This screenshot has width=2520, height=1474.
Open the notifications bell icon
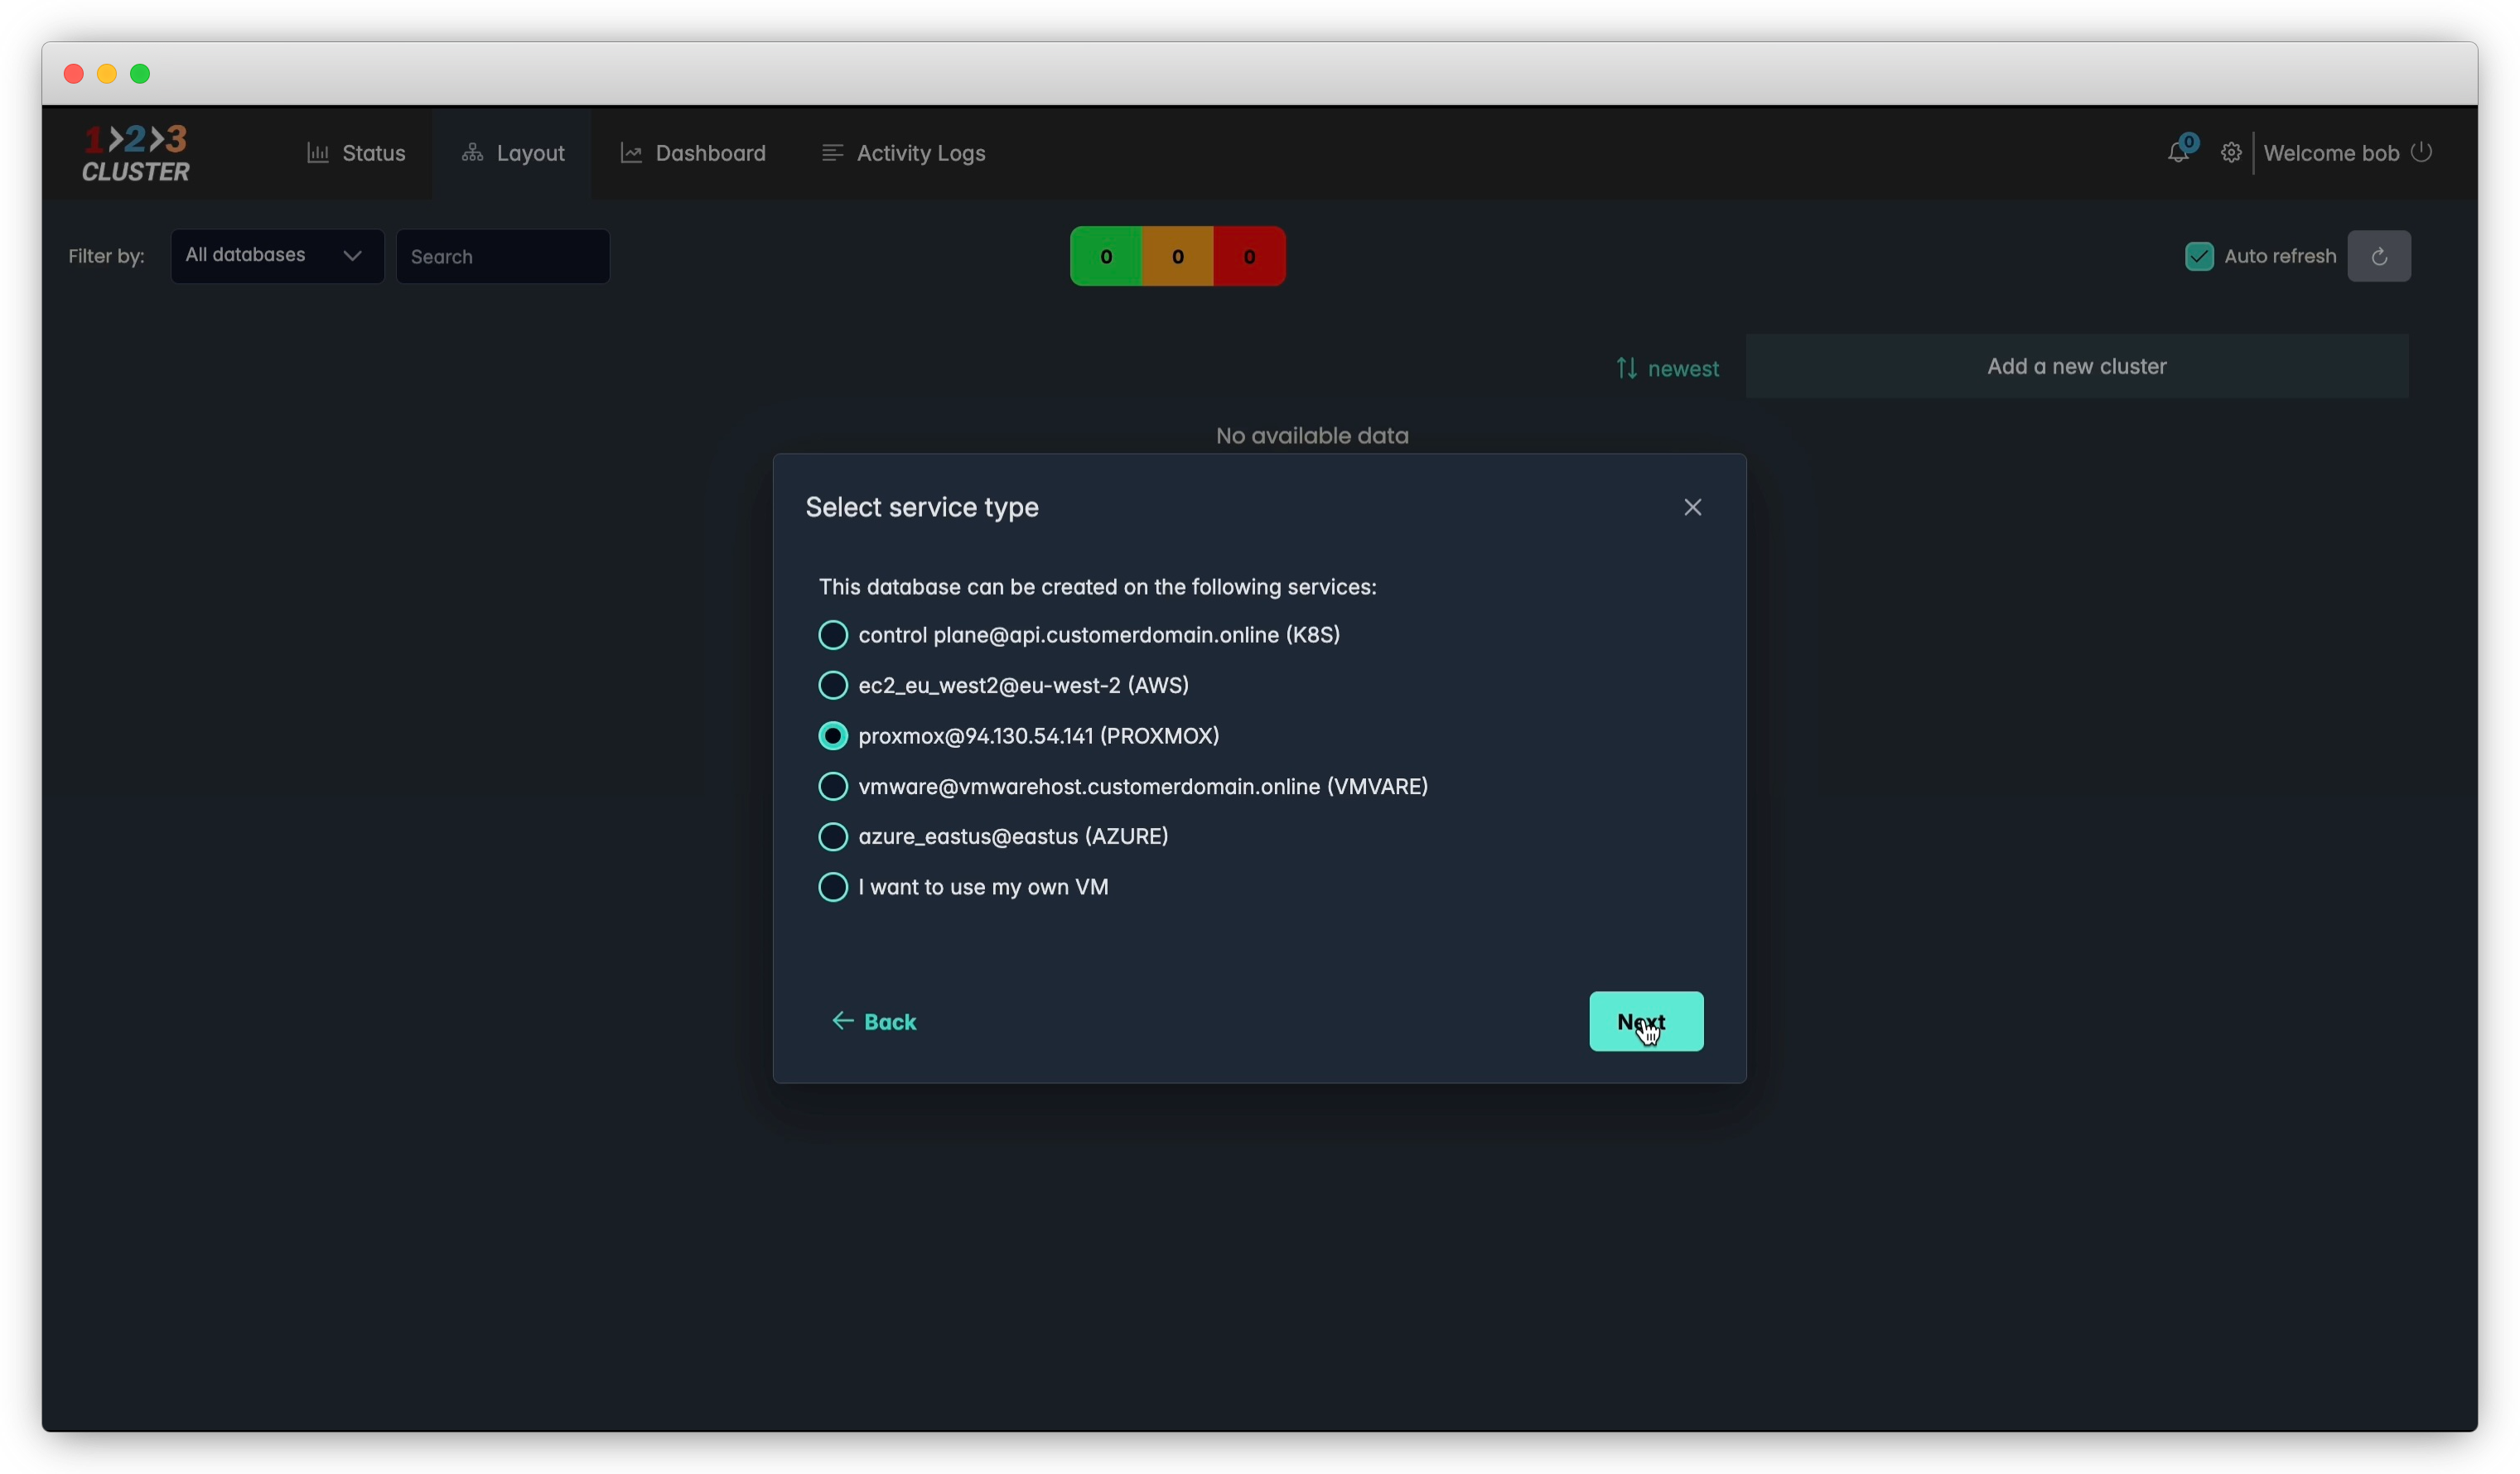click(2178, 153)
